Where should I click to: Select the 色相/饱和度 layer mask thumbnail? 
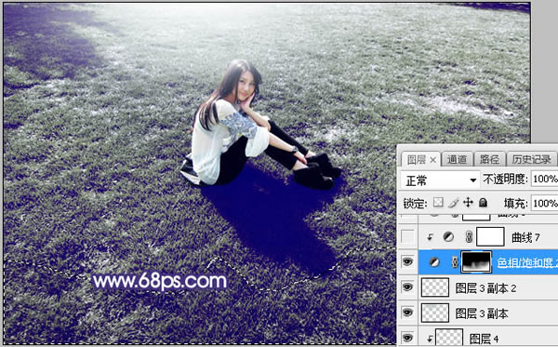tap(476, 262)
